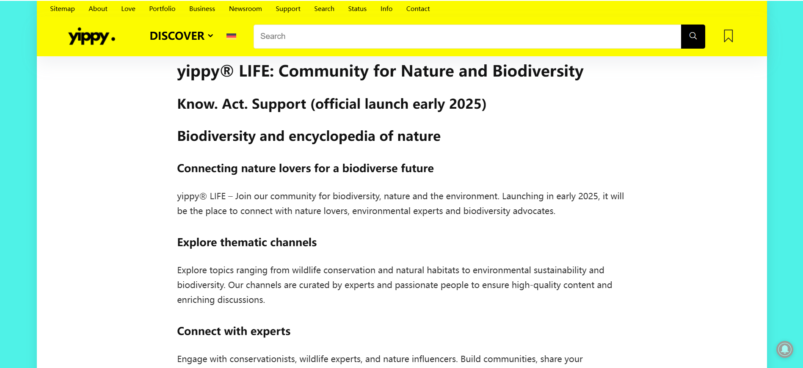Click 'Connecting nature lovers for a biodiverse future'

point(305,168)
